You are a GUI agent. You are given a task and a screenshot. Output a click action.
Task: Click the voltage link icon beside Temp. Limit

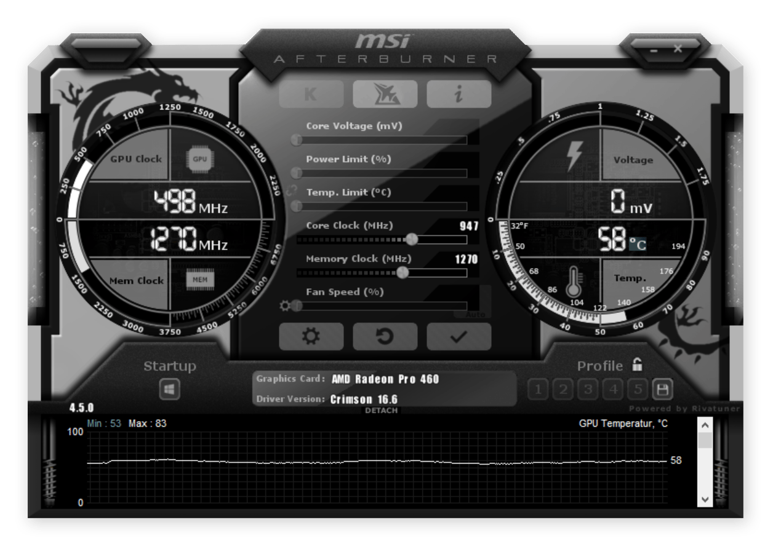tap(292, 191)
